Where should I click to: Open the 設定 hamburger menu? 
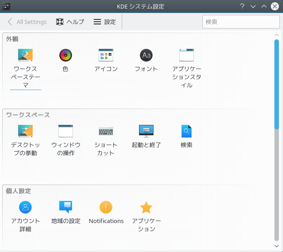(105, 22)
